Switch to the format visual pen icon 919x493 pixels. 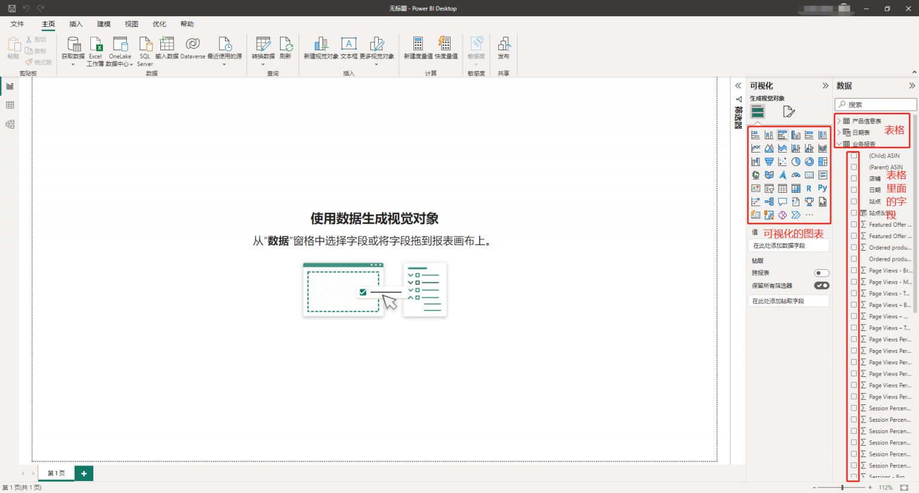pyautogui.click(x=789, y=112)
